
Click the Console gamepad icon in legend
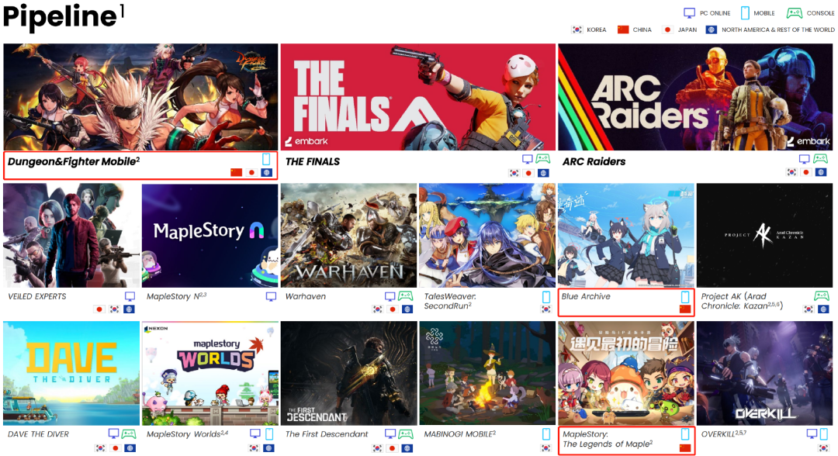pyautogui.click(x=795, y=13)
